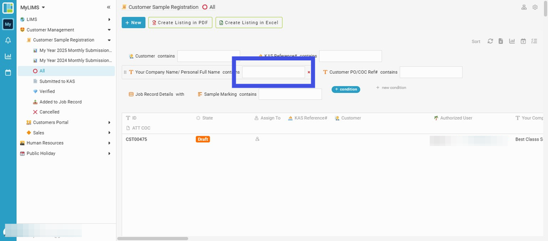Click the horizontal scrollbar at bottom
This screenshot has height=241, width=548.
coord(152,239)
